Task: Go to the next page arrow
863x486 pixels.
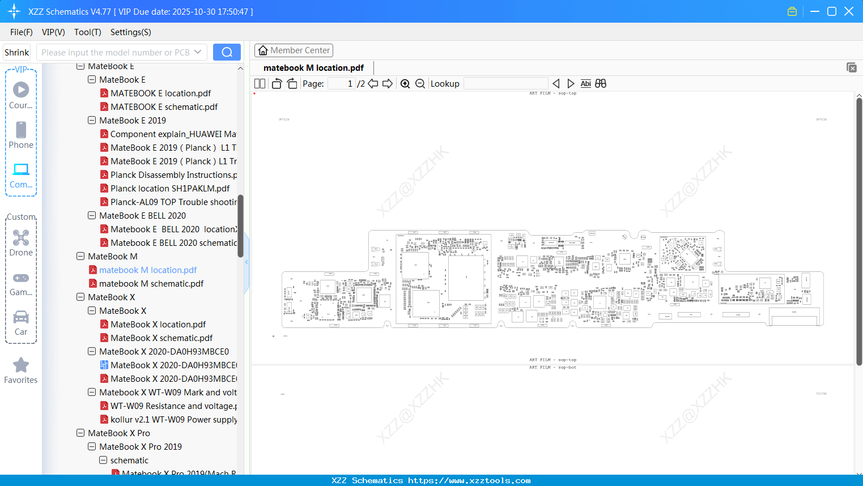Action: (388, 84)
